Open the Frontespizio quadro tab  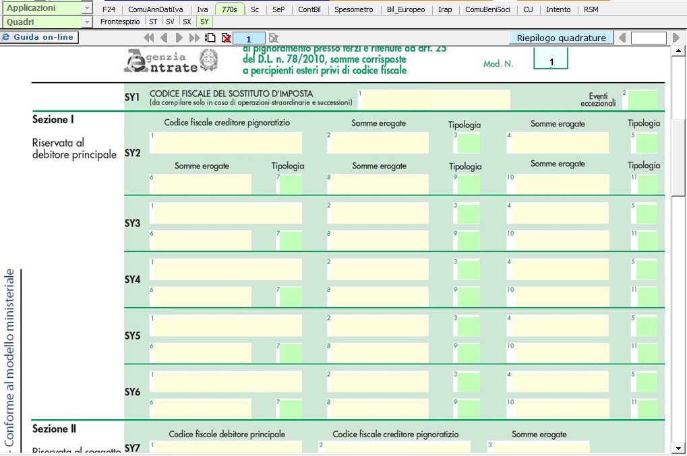119,22
